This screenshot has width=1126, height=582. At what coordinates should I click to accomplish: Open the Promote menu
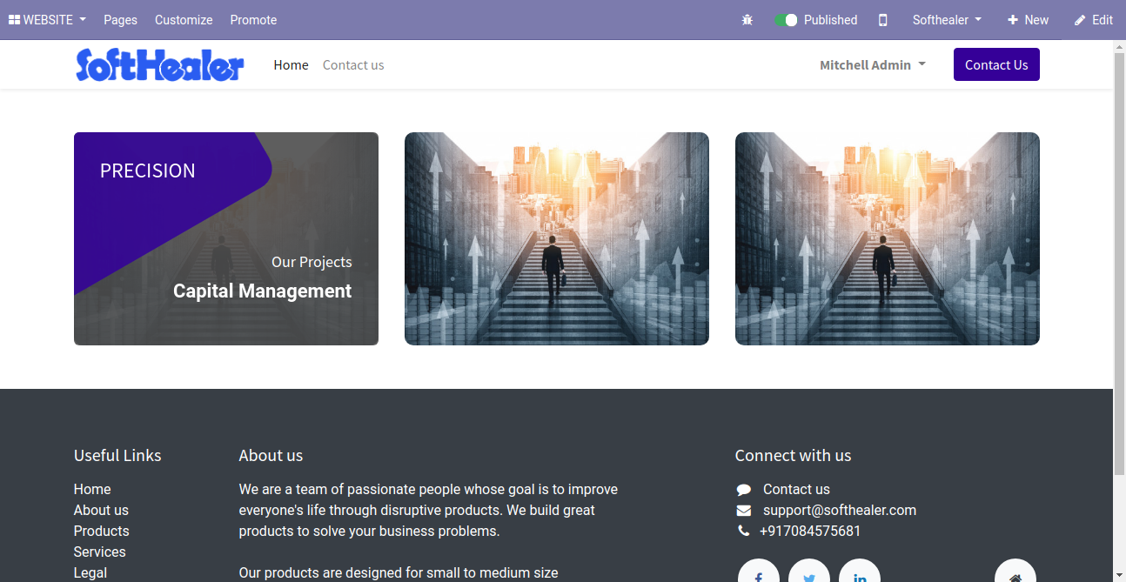coord(253,20)
